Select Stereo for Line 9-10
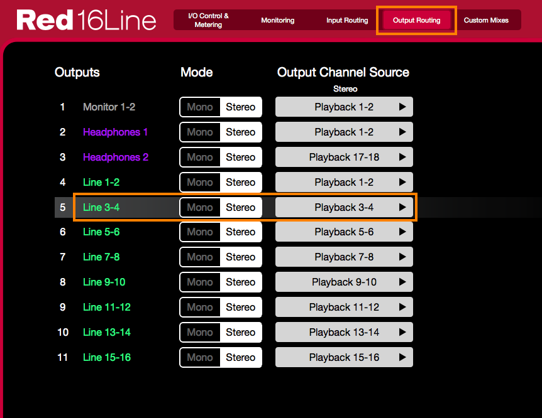 [x=241, y=282]
